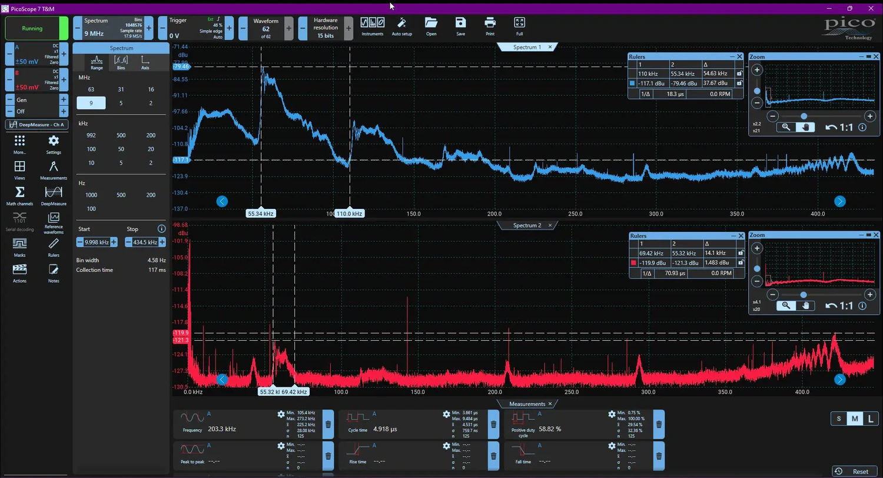883x478 pixels.
Task: Open the Masks tool
Action: tap(19, 246)
